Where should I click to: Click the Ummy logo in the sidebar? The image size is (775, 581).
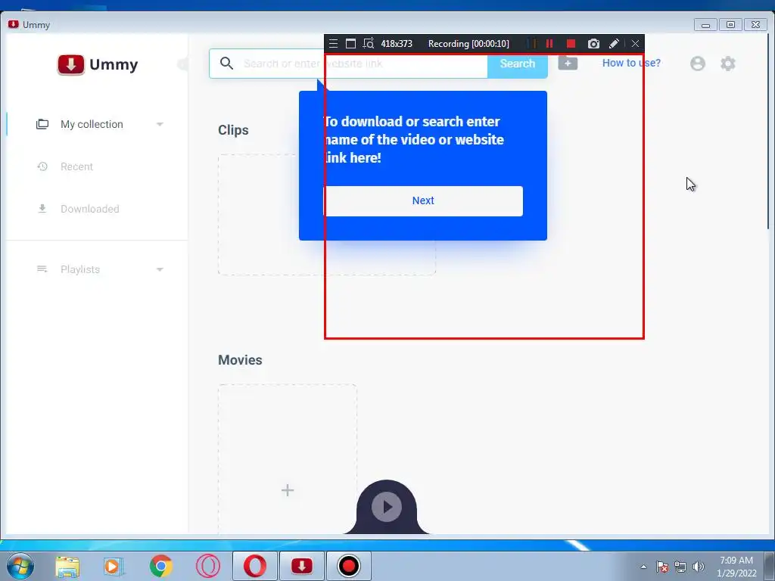(98, 64)
